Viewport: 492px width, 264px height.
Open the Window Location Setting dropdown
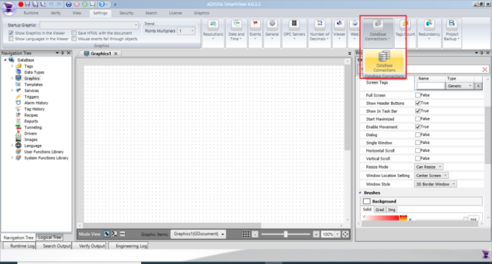(x=431, y=175)
